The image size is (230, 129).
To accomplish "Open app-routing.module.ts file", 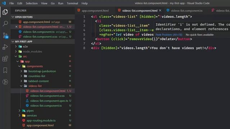I will 43,120.
